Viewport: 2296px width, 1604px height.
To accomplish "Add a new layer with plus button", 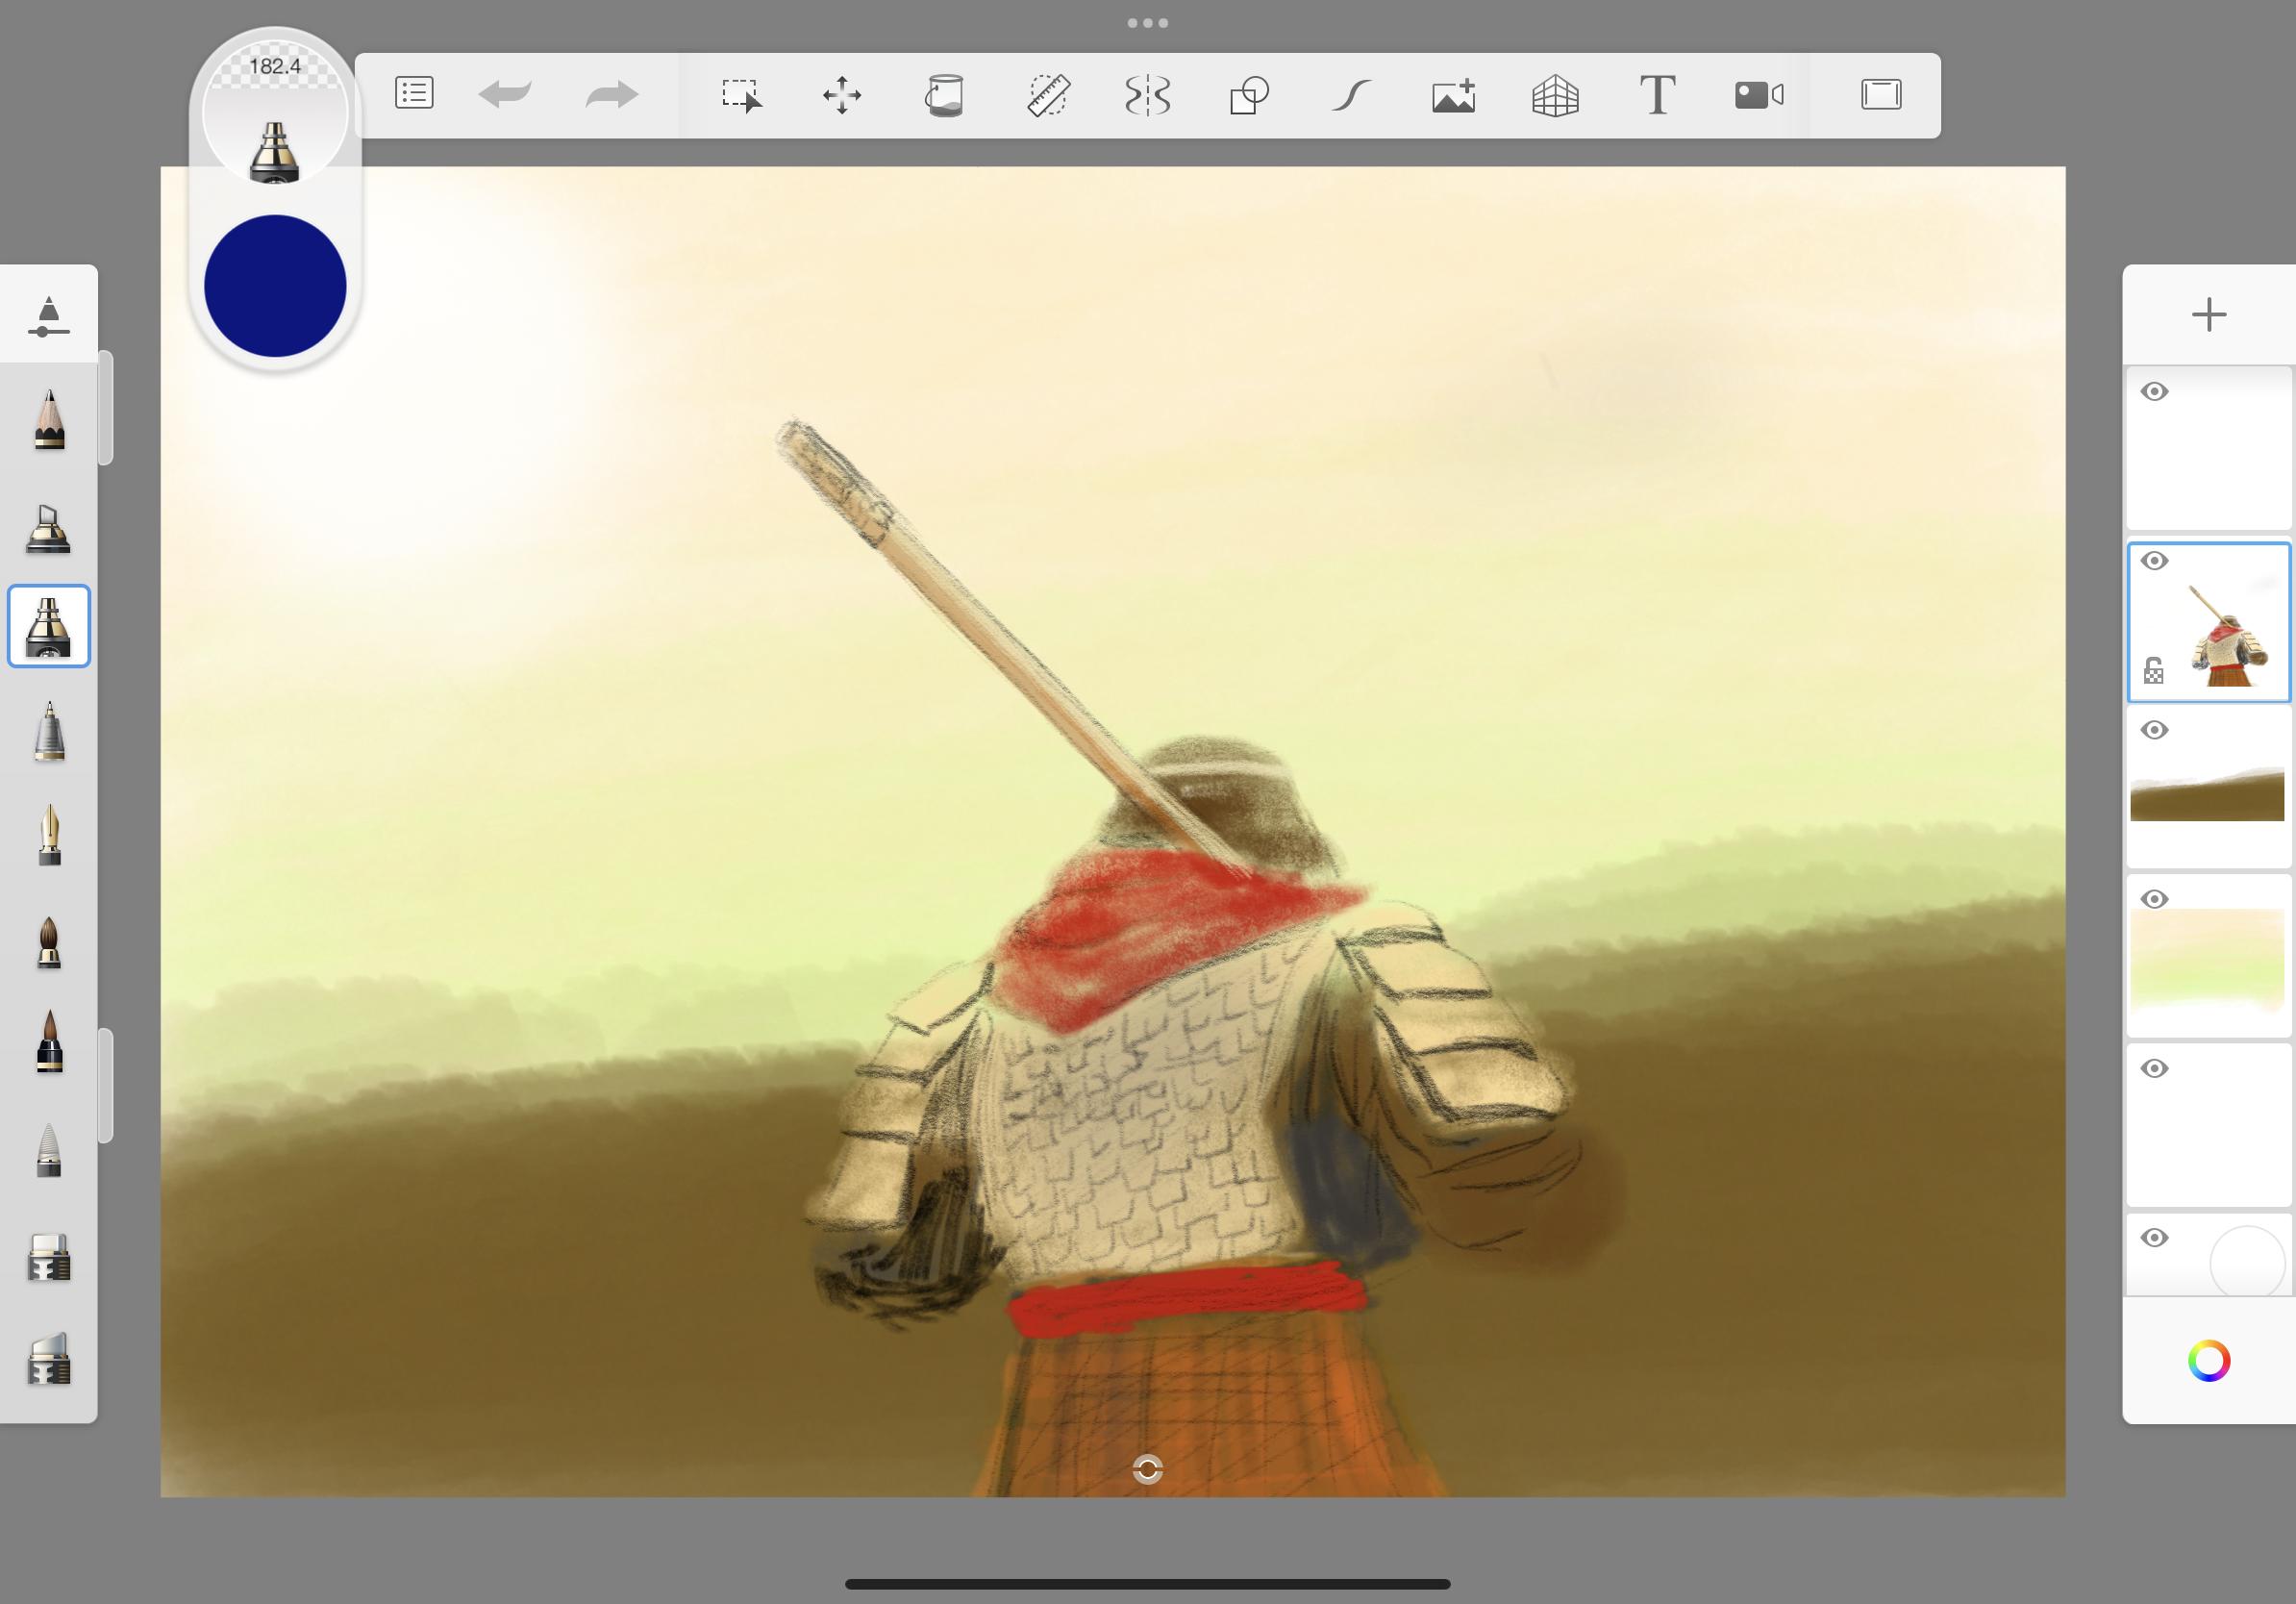I will tap(2208, 315).
